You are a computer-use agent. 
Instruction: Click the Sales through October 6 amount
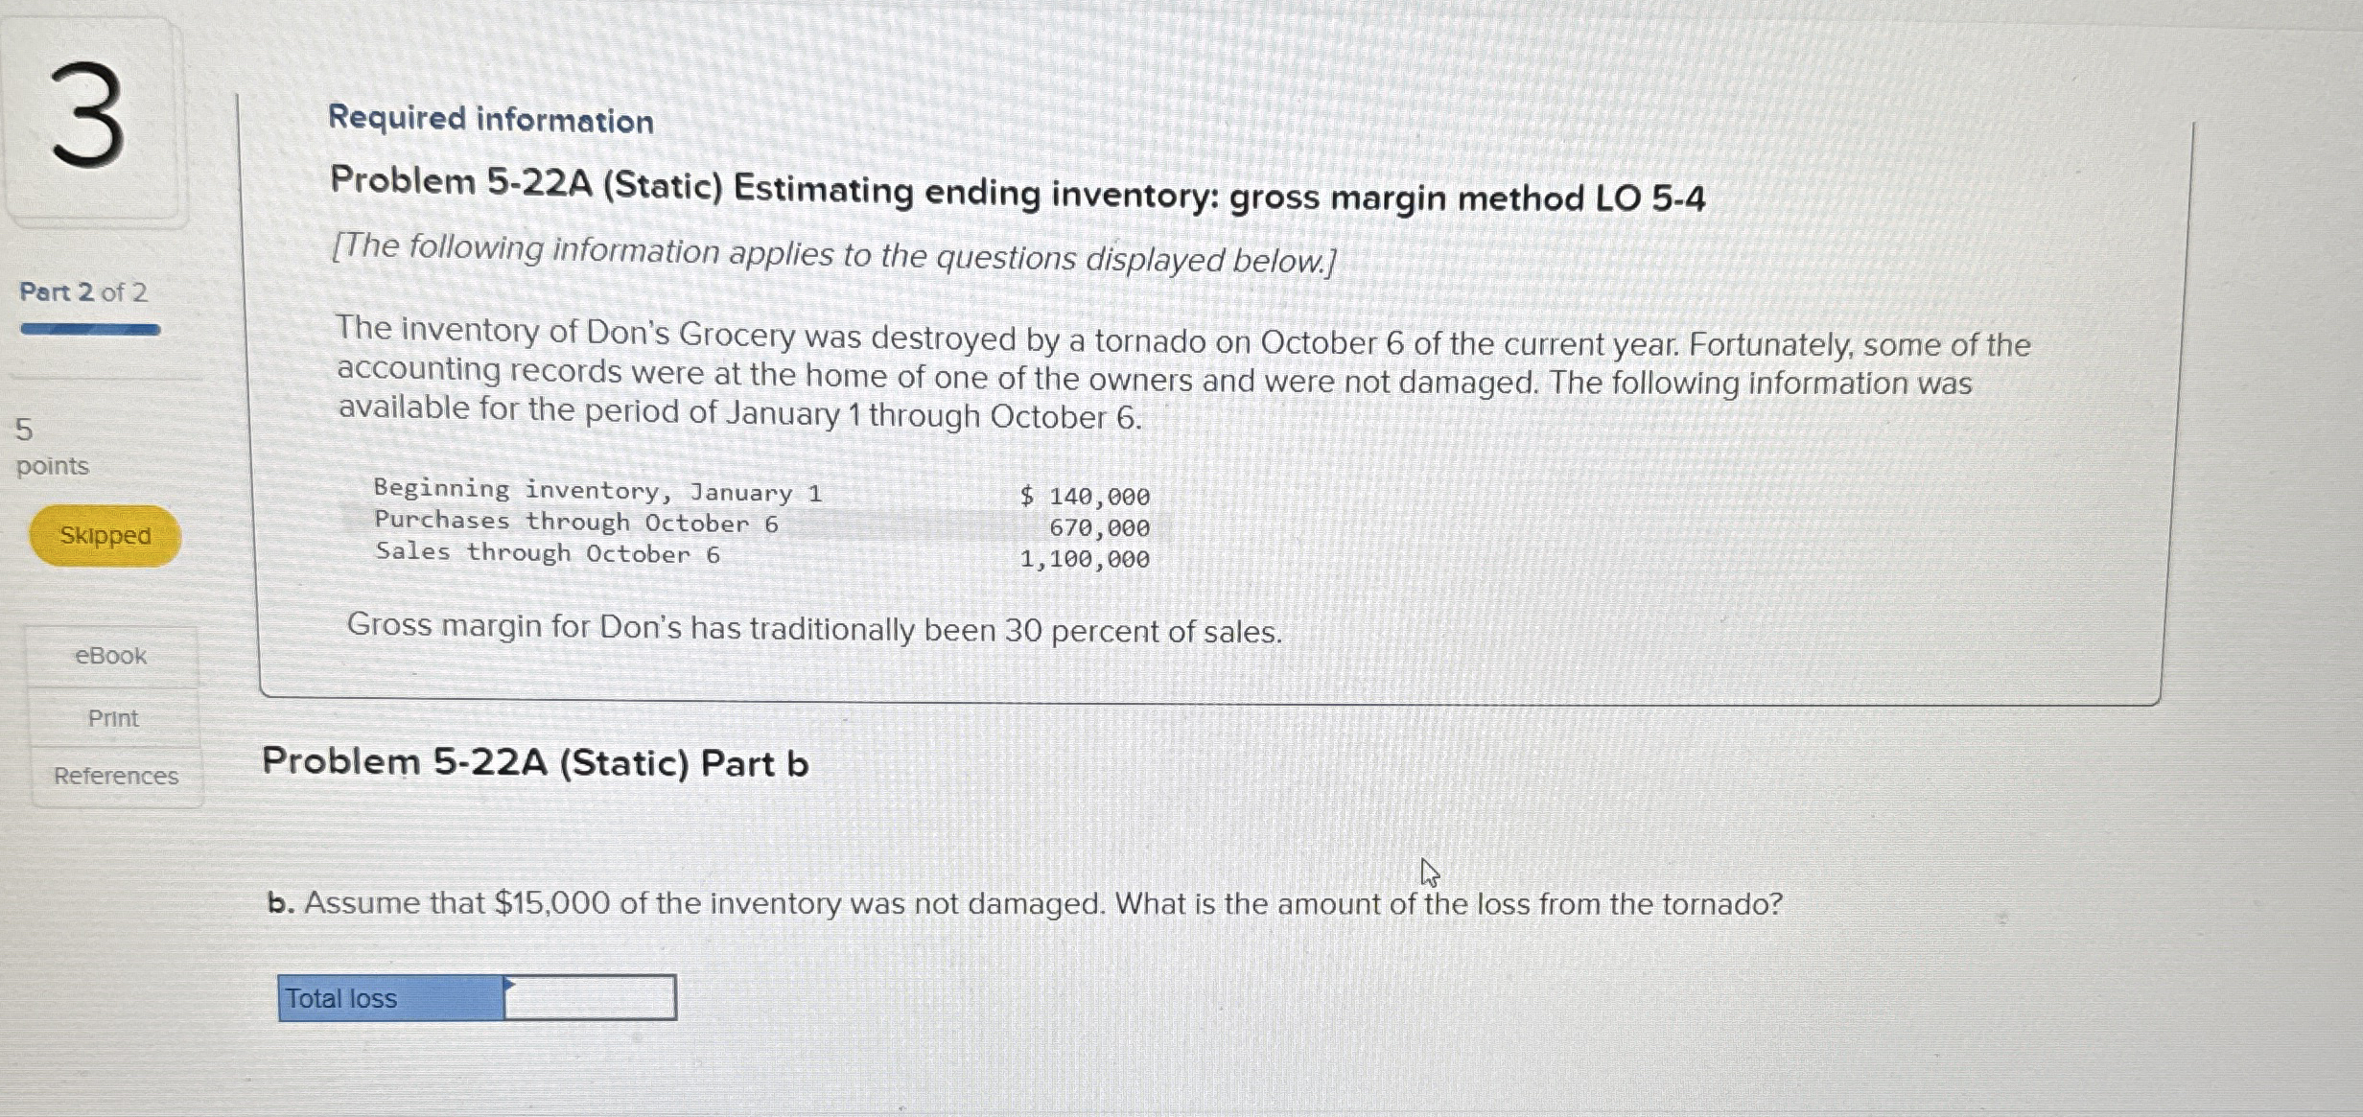(x=1083, y=558)
